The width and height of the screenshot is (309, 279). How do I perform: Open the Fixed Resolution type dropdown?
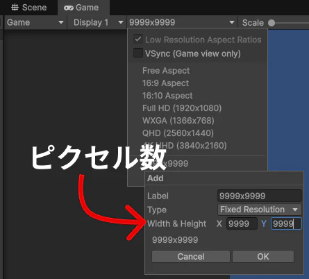pyautogui.click(x=260, y=210)
